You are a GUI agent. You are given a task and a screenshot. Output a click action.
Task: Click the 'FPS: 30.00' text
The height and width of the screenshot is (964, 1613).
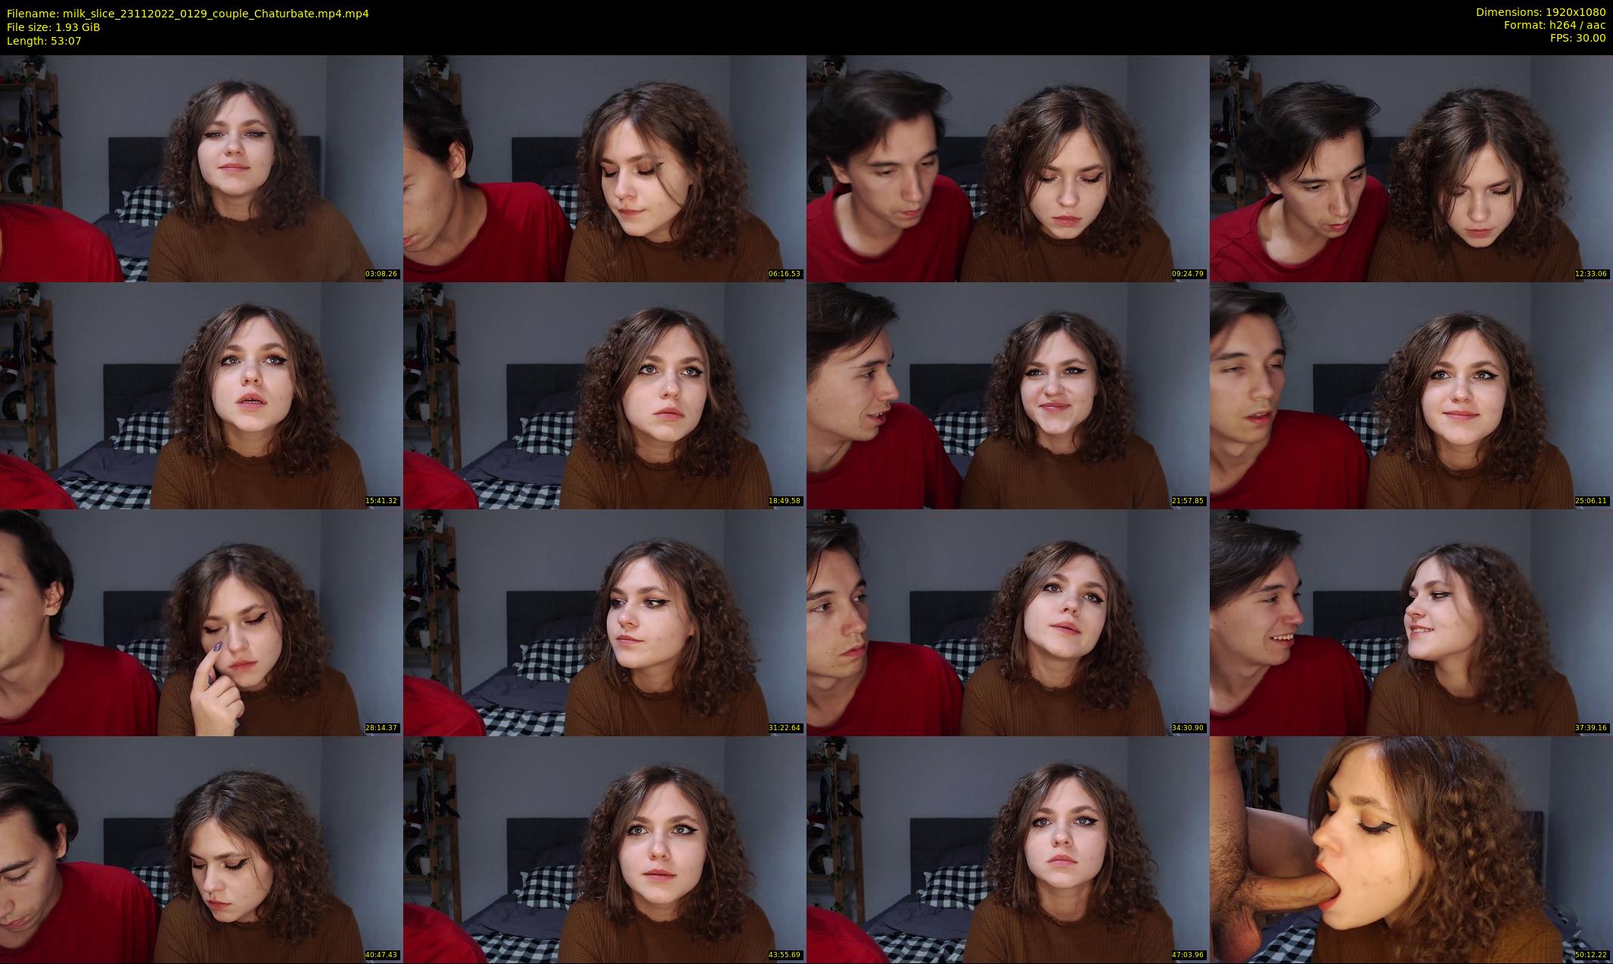(x=1577, y=38)
